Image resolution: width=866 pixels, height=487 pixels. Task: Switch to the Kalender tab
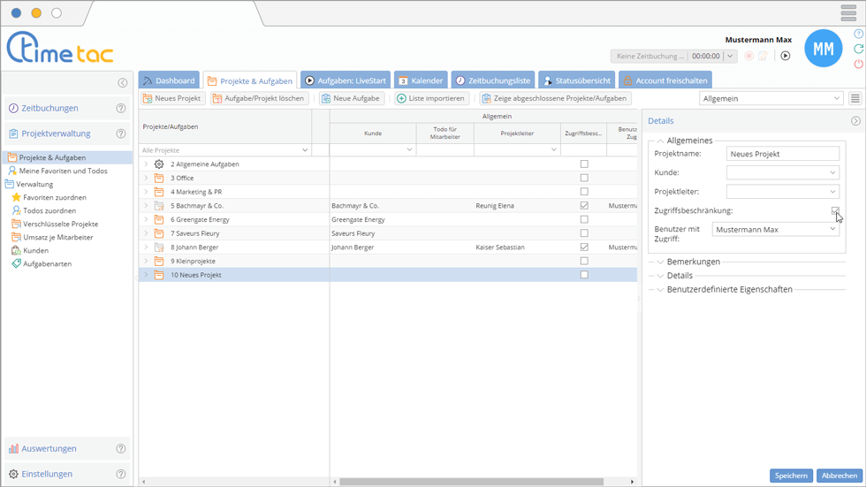[x=420, y=80]
